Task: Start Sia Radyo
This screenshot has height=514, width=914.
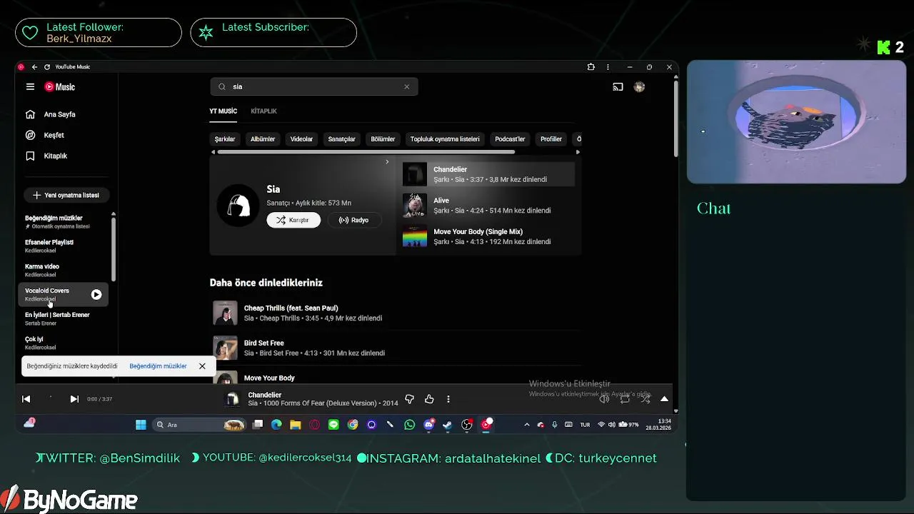Action: pos(353,220)
